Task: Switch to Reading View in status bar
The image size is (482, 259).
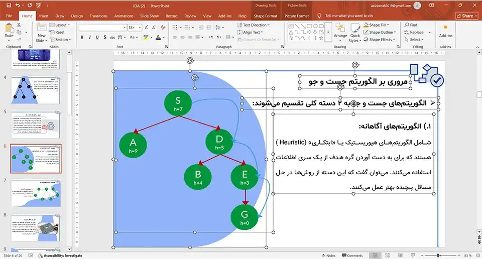Action: tap(400, 255)
